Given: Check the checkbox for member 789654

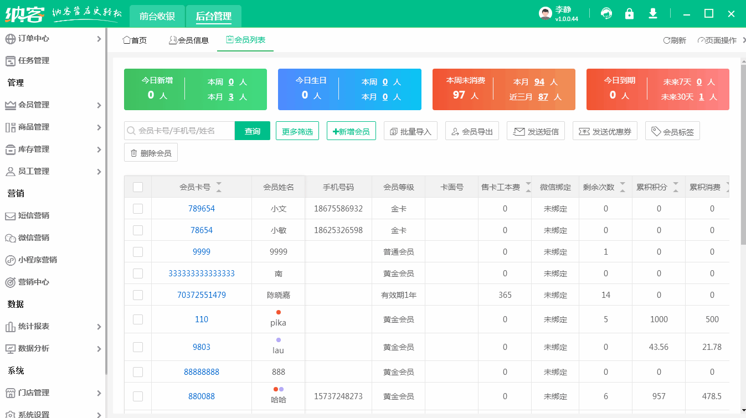Looking at the screenshot, I should [138, 208].
